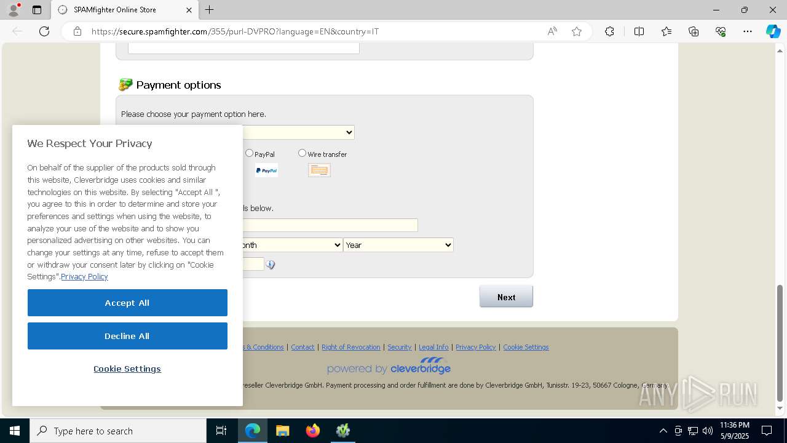Open the Extensions puzzle icon
The height and width of the screenshot is (443, 787).
pos(609,31)
